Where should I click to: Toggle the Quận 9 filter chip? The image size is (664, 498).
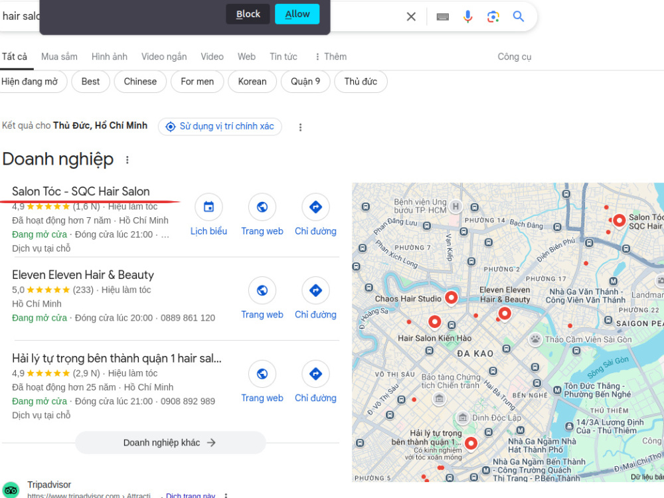(x=305, y=82)
